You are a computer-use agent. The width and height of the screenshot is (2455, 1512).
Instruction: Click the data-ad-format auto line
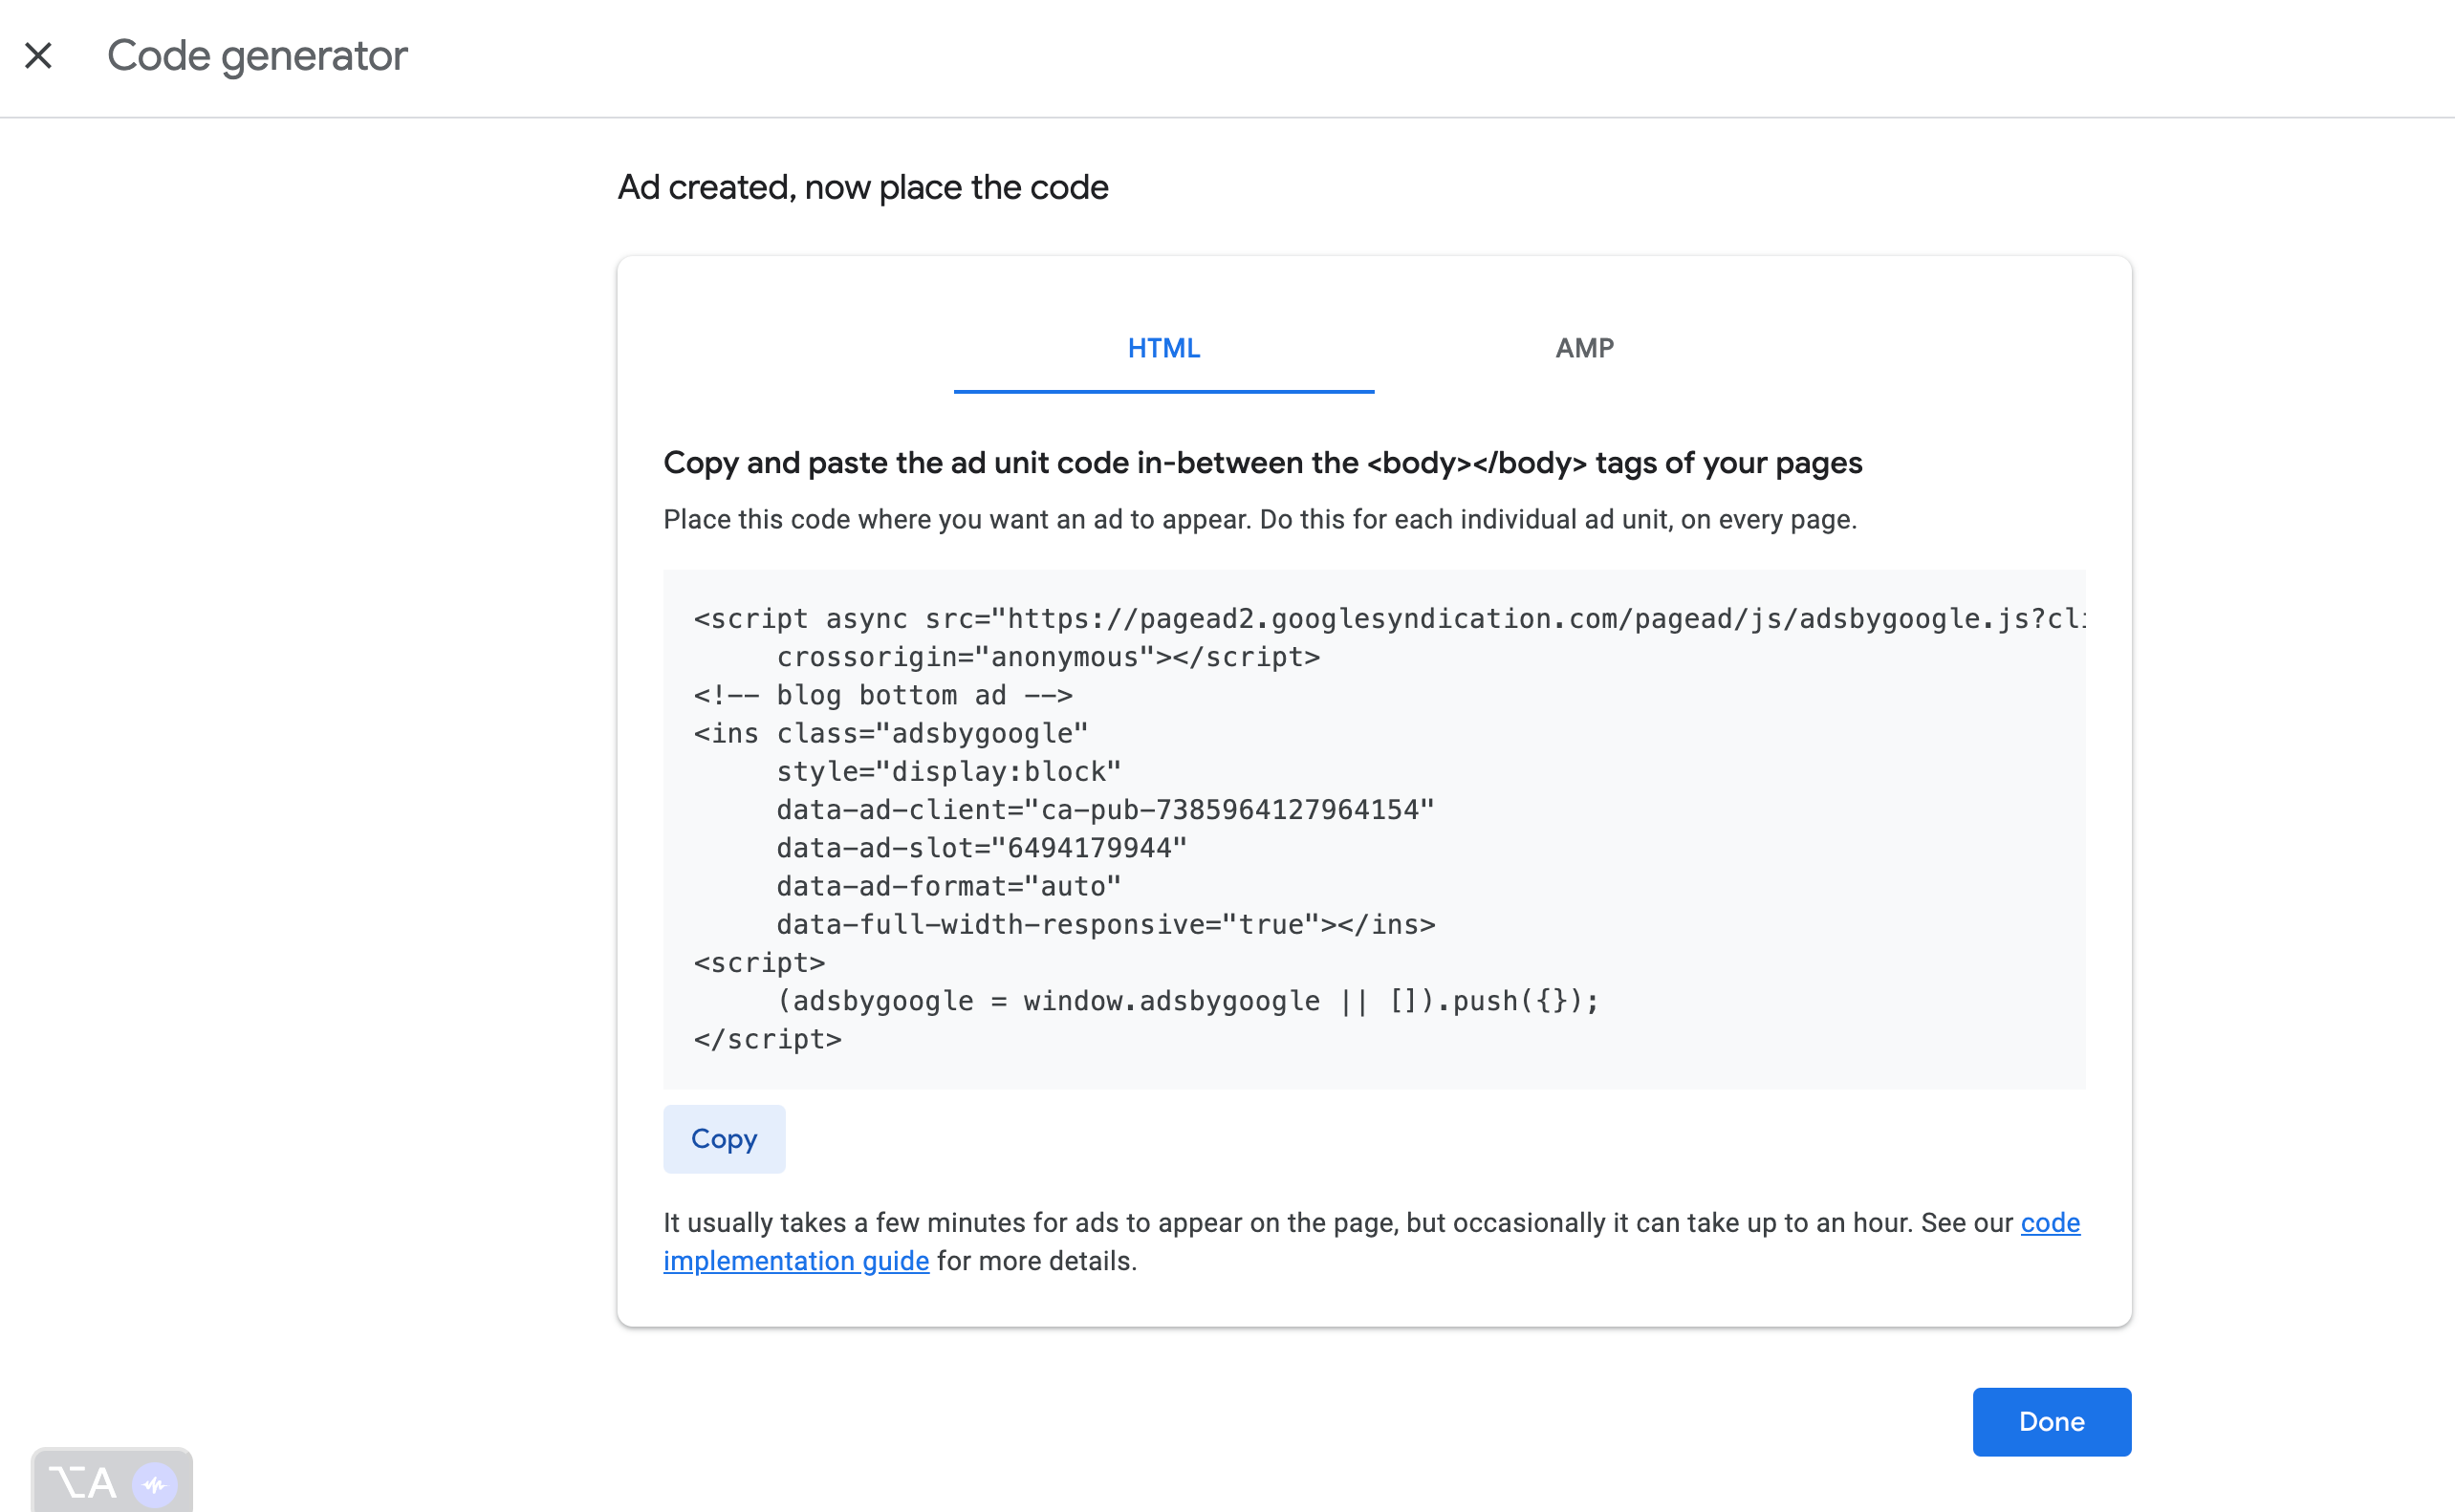pyautogui.click(x=948, y=886)
